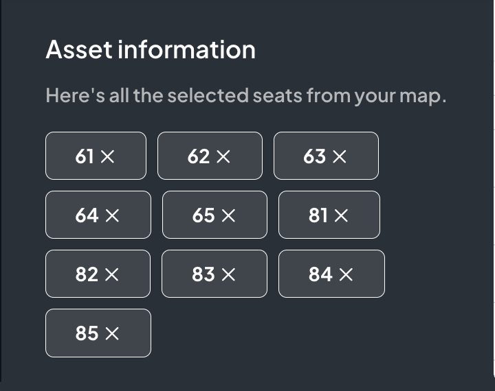Delete seat 81 with its X icon
This screenshot has width=495, height=391.
341,216
